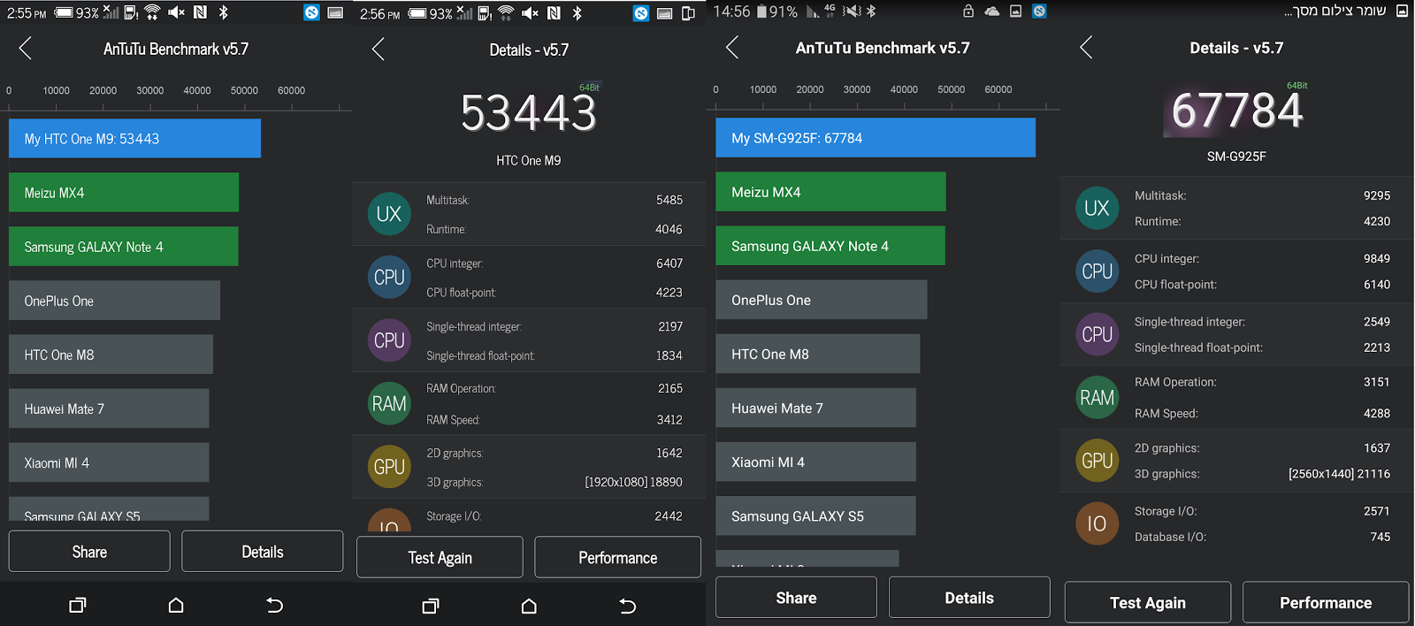Tap GPU icon on HTC One M9 details
This screenshot has height=626, width=1415.
[389, 467]
